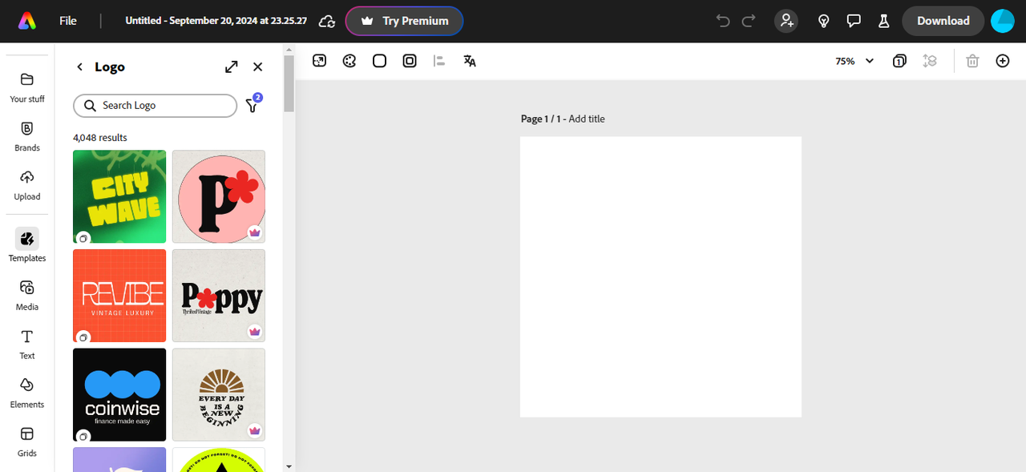Viewport: 1026px width, 472px height.
Task: Open the Brands panel
Action: click(27, 136)
